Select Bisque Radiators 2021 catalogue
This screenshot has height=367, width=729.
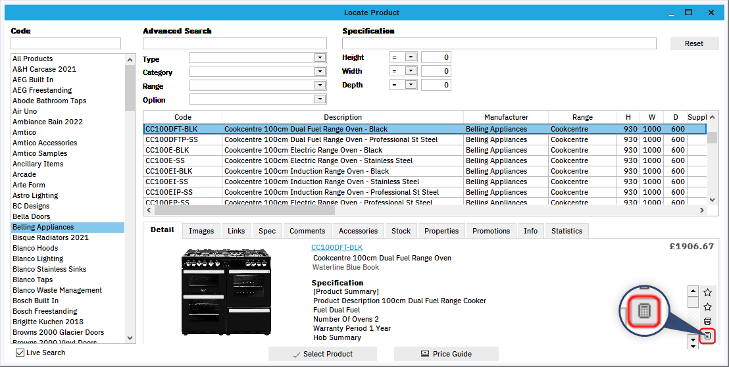68,237
